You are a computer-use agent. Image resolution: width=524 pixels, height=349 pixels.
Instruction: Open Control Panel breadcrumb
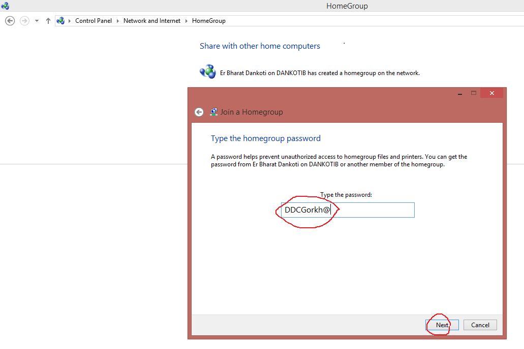point(94,21)
